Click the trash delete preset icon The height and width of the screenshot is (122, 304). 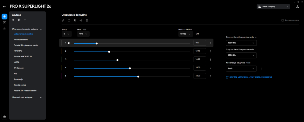pos(87,20)
